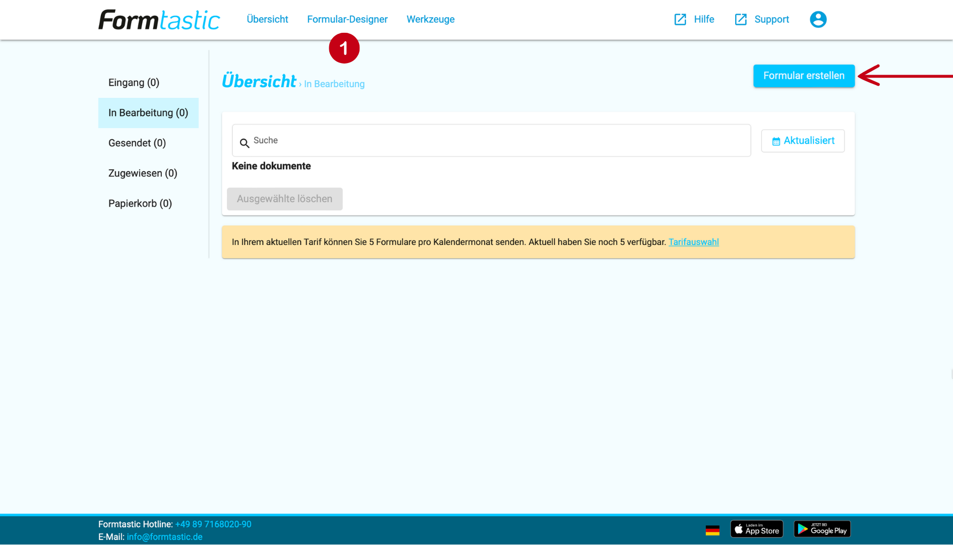The height and width of the screenshot is (545, 953).
Task: Open the Support link
Action: (771, 19)
